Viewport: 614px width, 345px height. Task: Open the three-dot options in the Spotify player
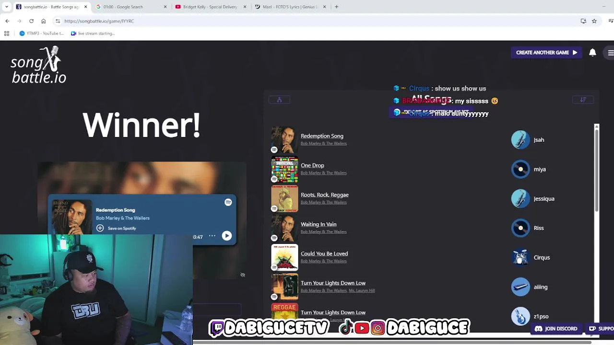[212, 236]
